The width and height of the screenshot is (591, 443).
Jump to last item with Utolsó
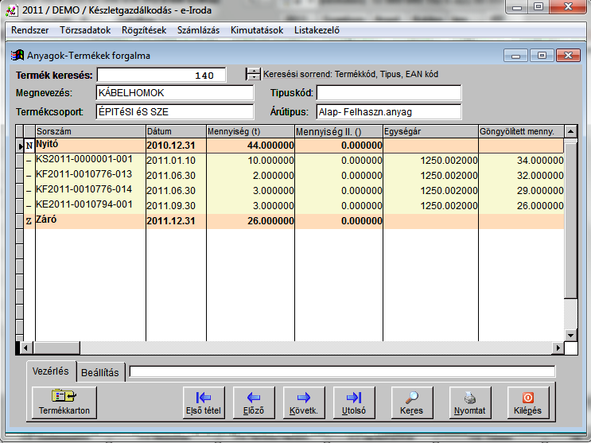click(353, 402)
